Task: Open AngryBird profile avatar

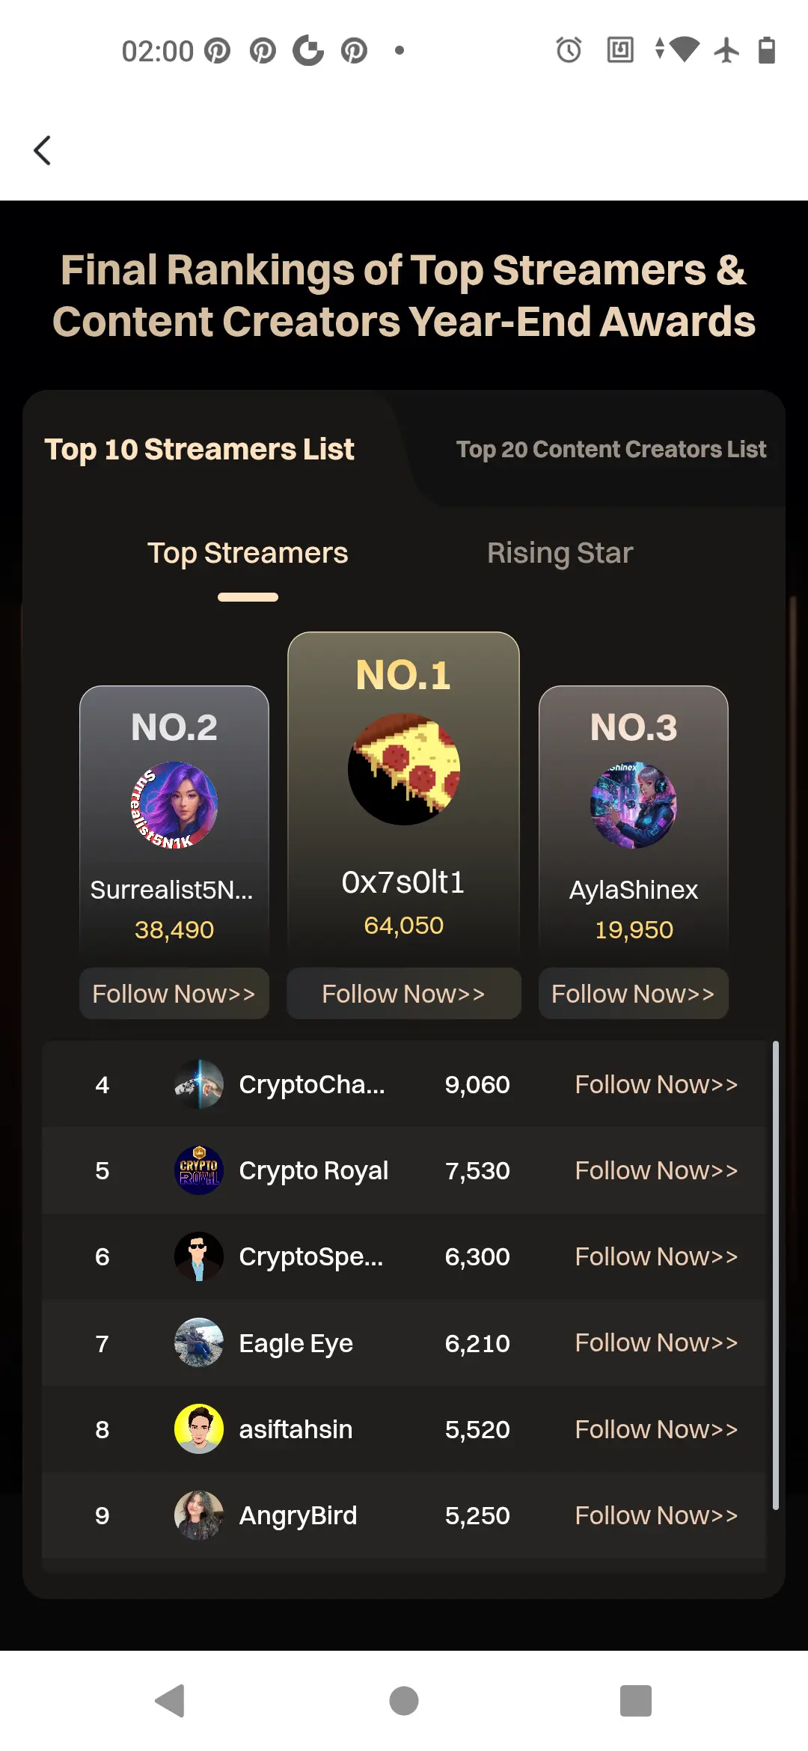Action: (x=199, y=1515)
